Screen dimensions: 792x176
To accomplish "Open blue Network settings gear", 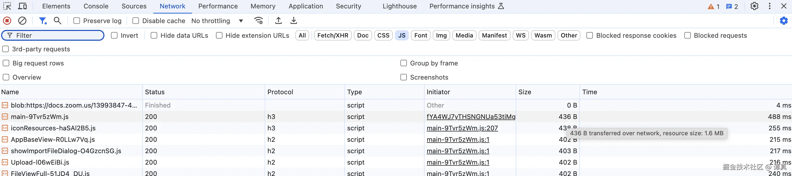I will (784, 21).
